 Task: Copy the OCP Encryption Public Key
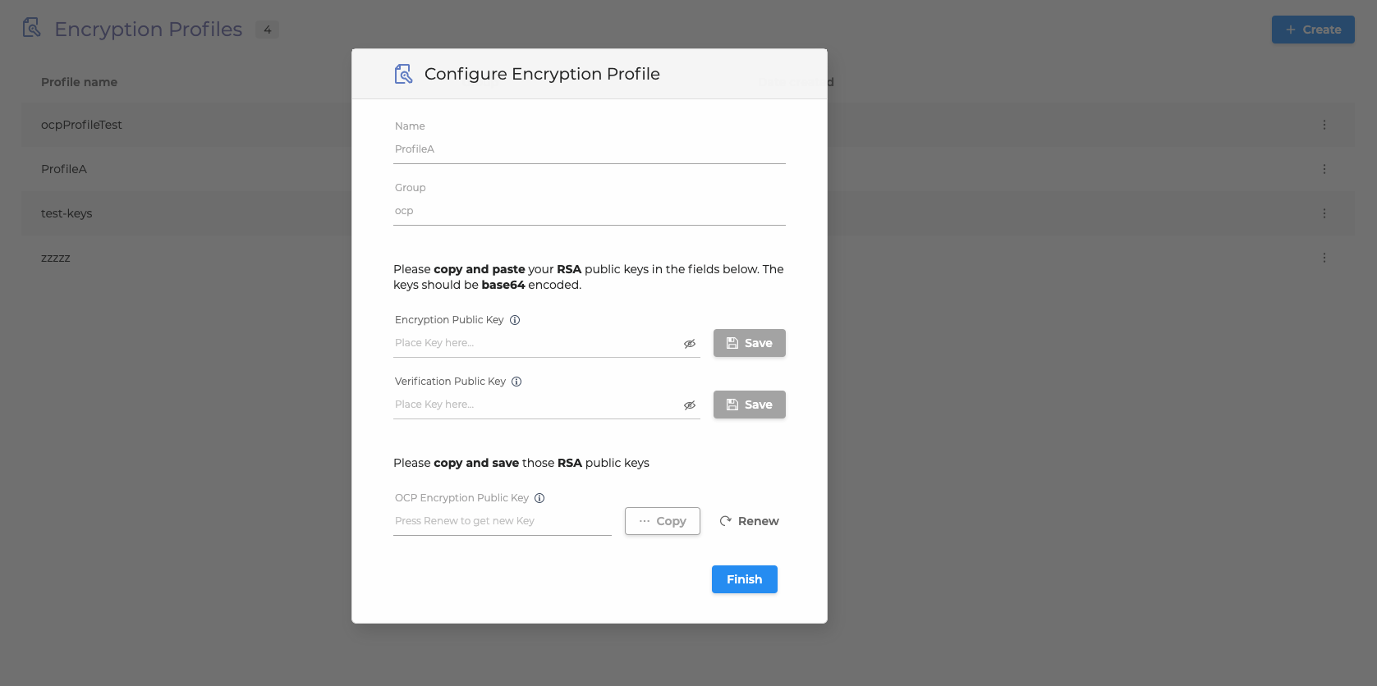pyautogui.click(x=662, y=521)
